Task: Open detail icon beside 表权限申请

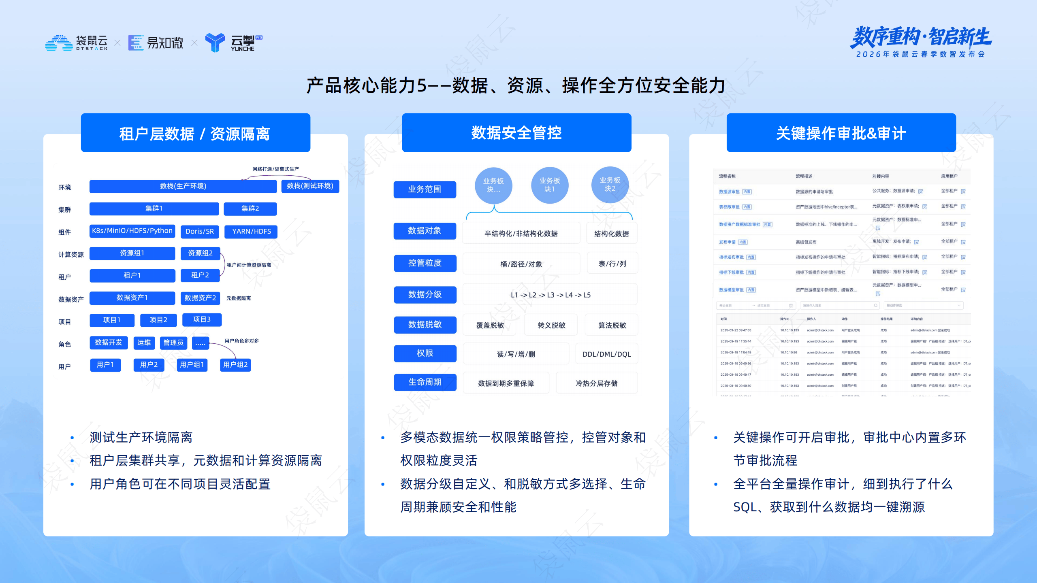Action: pyautogui.click(x=925, y=206)
